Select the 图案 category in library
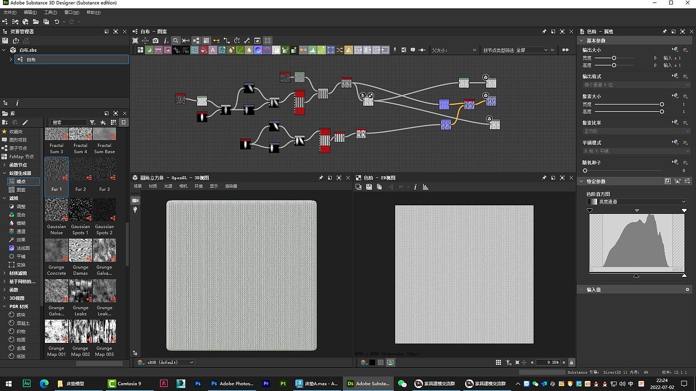696x391 pixels. click(21, 190)
